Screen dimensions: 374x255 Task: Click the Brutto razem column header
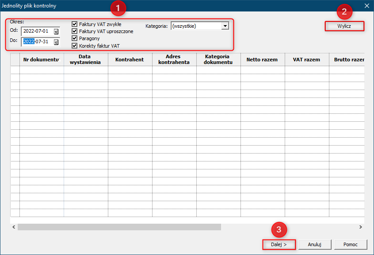[x=347, y=60]
